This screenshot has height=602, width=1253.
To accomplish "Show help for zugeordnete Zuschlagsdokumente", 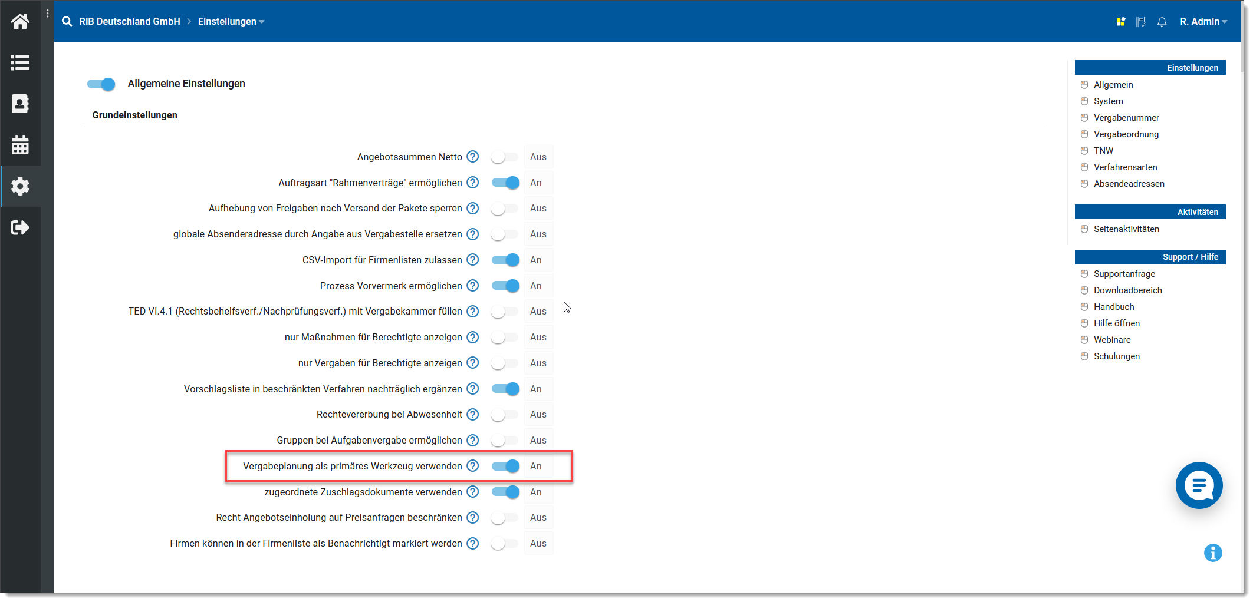I will (x=473, y=492).
